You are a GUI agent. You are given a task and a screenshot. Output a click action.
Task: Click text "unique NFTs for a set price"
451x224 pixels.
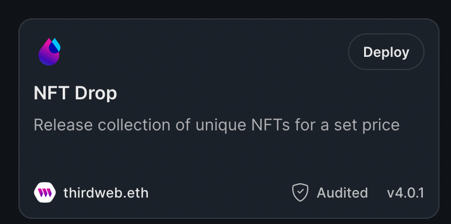(297, 125)
